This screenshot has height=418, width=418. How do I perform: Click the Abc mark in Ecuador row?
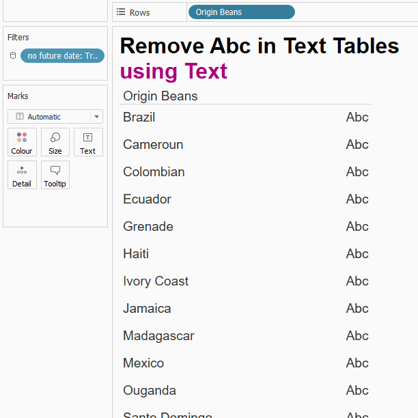(357, 199)
